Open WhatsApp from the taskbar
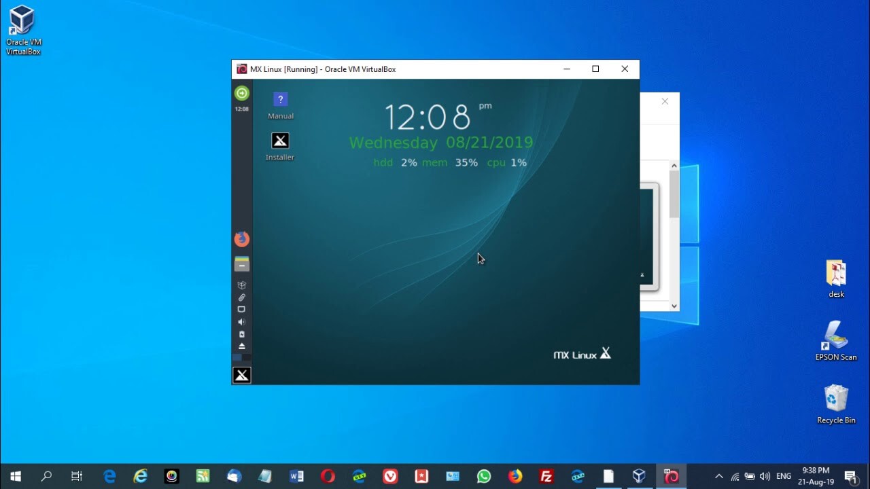This screenshot has width=870, height=489. [x=484, y=476]
